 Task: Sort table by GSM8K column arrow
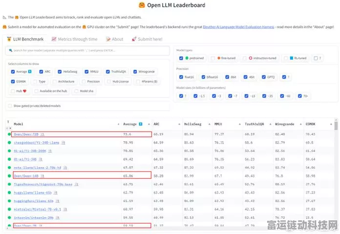click(x=331, y=124)
